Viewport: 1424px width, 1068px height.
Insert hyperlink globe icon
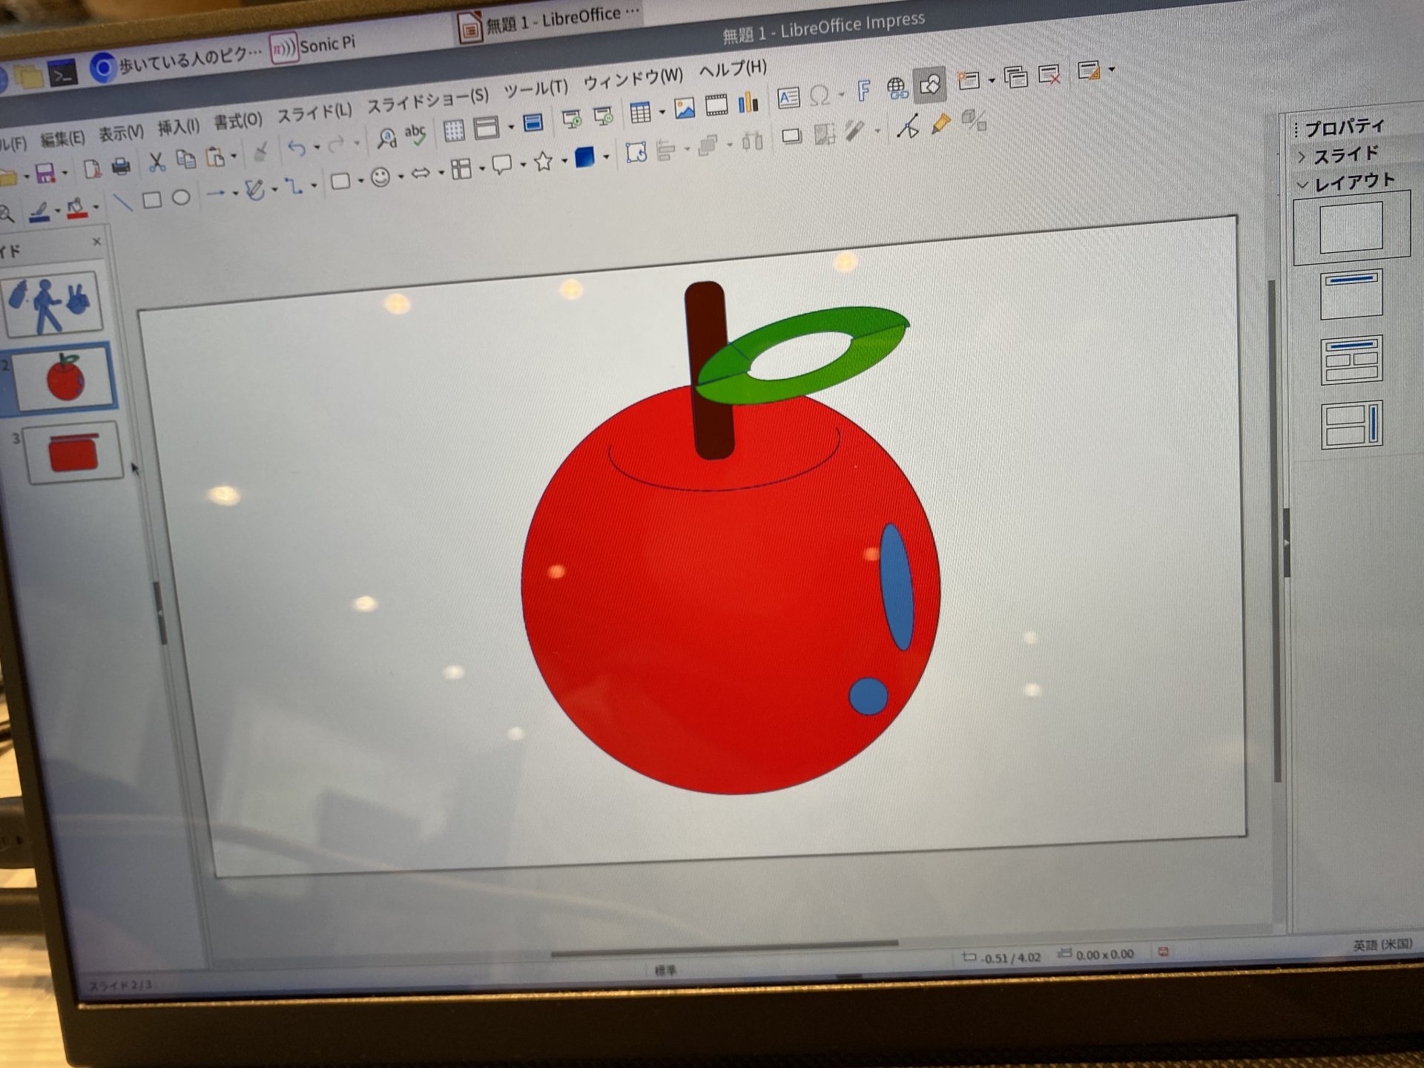[897, 89]
